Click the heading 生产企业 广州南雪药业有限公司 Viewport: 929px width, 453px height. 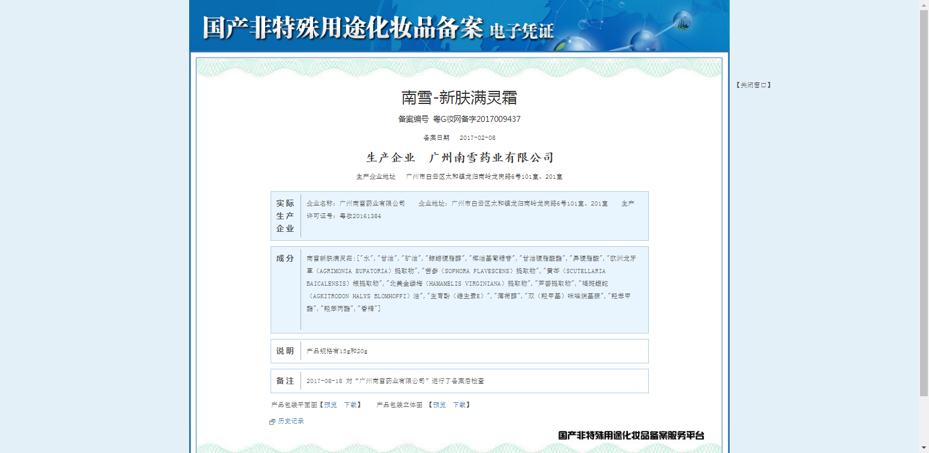tap(460, 158)
